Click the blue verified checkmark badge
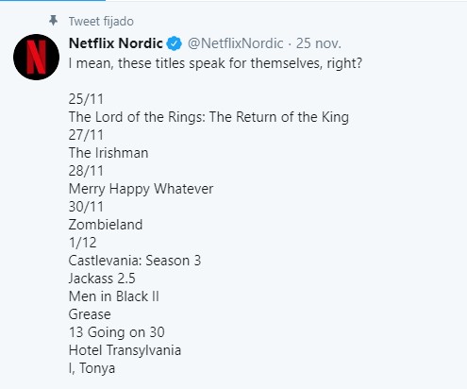Screen dimensions: 467x389 [x=175, y=43]
